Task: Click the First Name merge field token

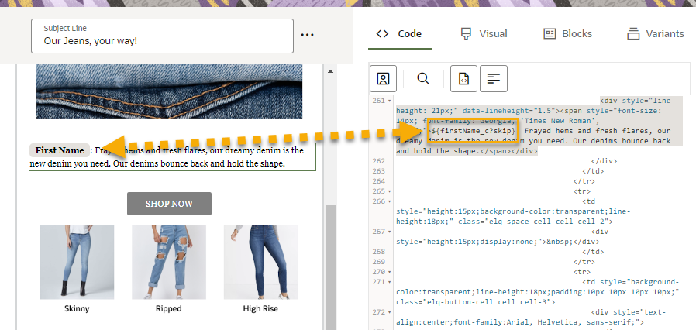Action: pyautogui.click(x=60, y=150)
